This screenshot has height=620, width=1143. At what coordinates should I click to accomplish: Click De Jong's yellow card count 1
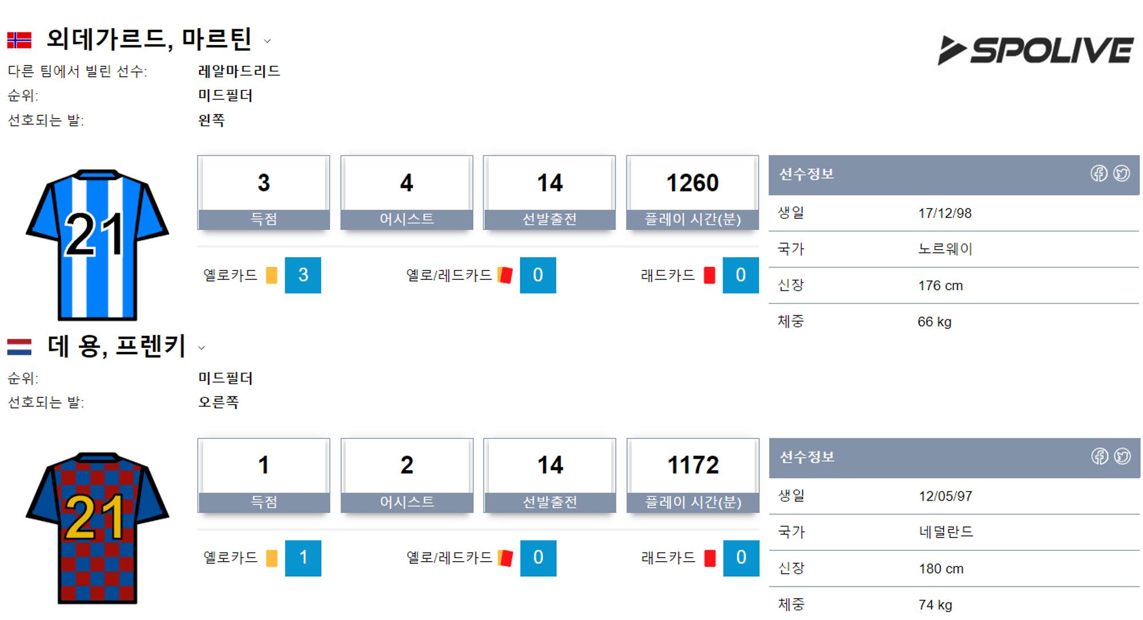(x=303, y=558)
